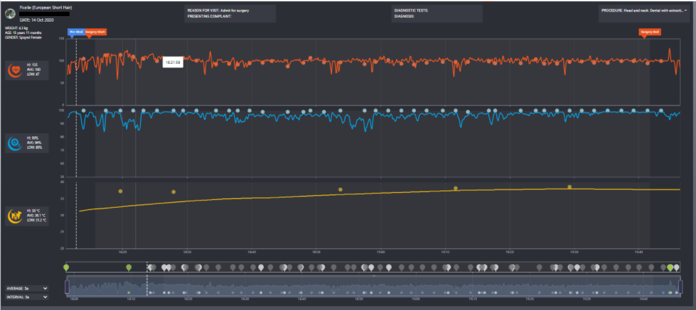Viewport: 696px width, 310px height.
Task: Click the DIAGNOSTIC TESTS panel
Action: click(x=436, y=13)
